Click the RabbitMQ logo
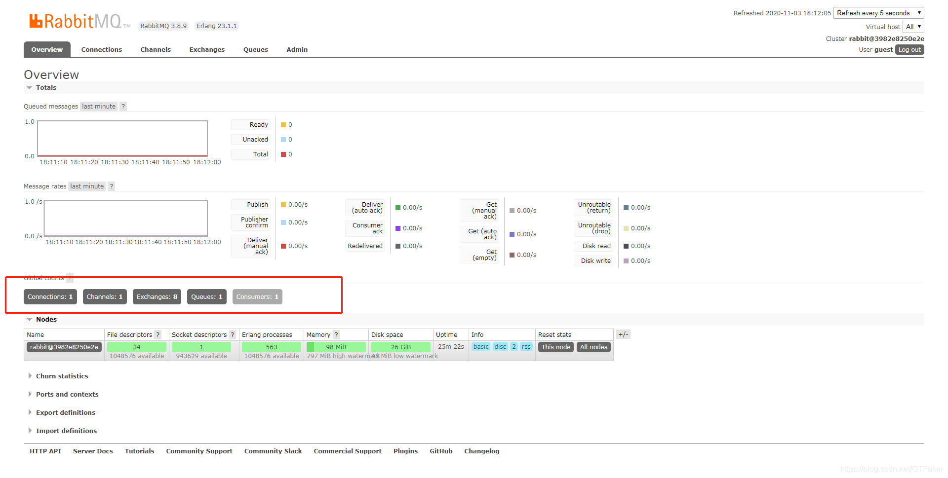 point(79,21)
